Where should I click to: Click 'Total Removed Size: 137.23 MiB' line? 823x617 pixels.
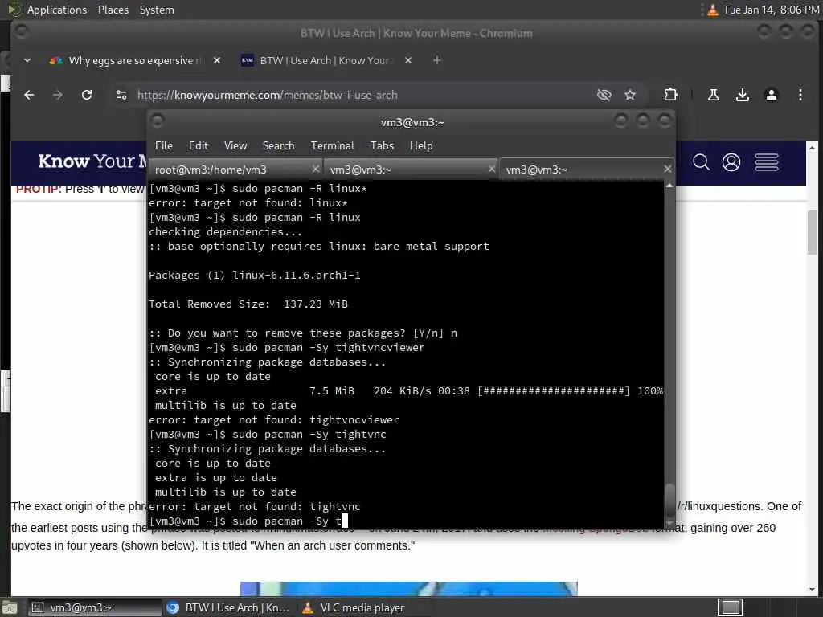pyautogui.click(x=248, y=304)
